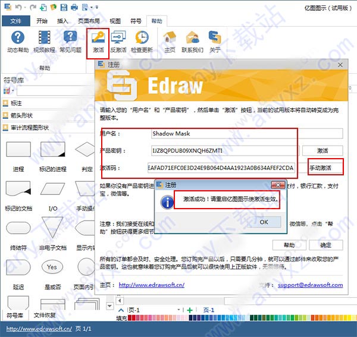Expand the 箭头形状 symbol category
Image resolution: width=357 pixels, height=337 pixels.
click(x=48, y=115)
